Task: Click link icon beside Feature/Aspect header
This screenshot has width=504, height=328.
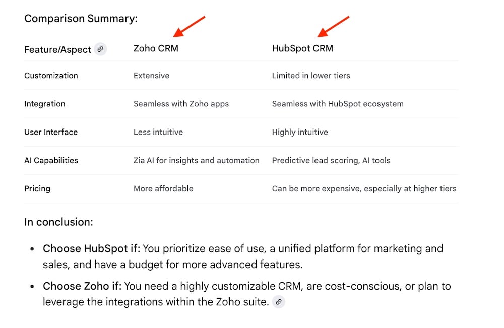Action: point(100,49)
